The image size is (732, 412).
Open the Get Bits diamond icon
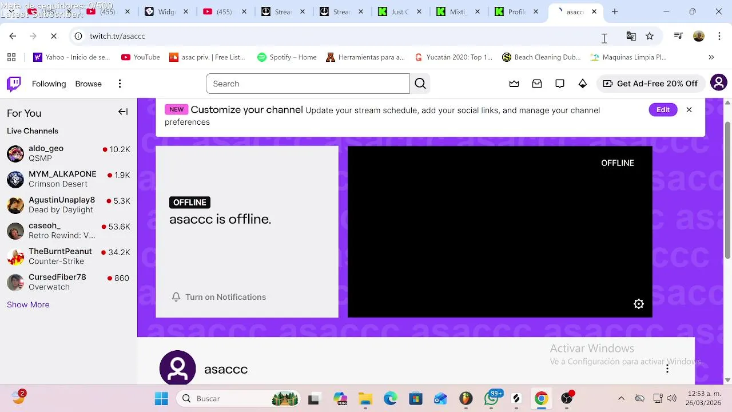(x=583, y=84)
